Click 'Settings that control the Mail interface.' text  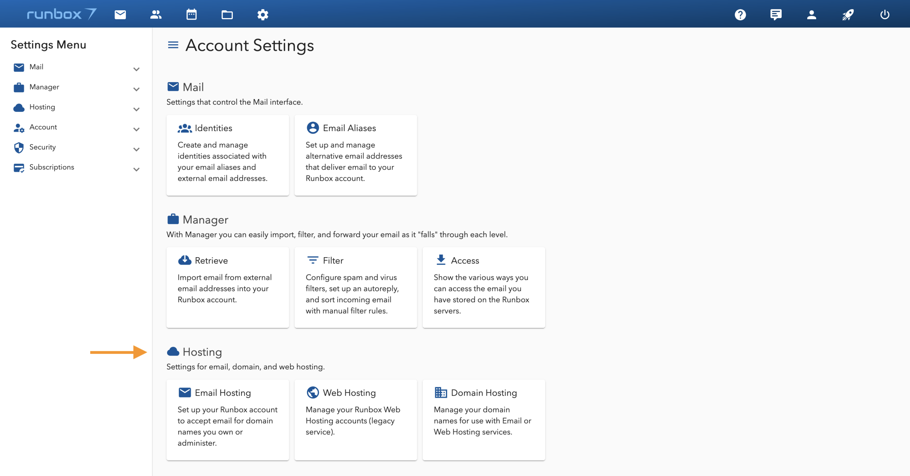coord(235,102)
